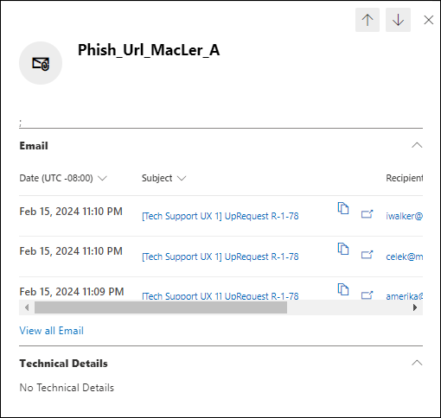Click the email attachment avatar icon
The height and width of the screenshot is (418, 441).
tap(41, 63)
